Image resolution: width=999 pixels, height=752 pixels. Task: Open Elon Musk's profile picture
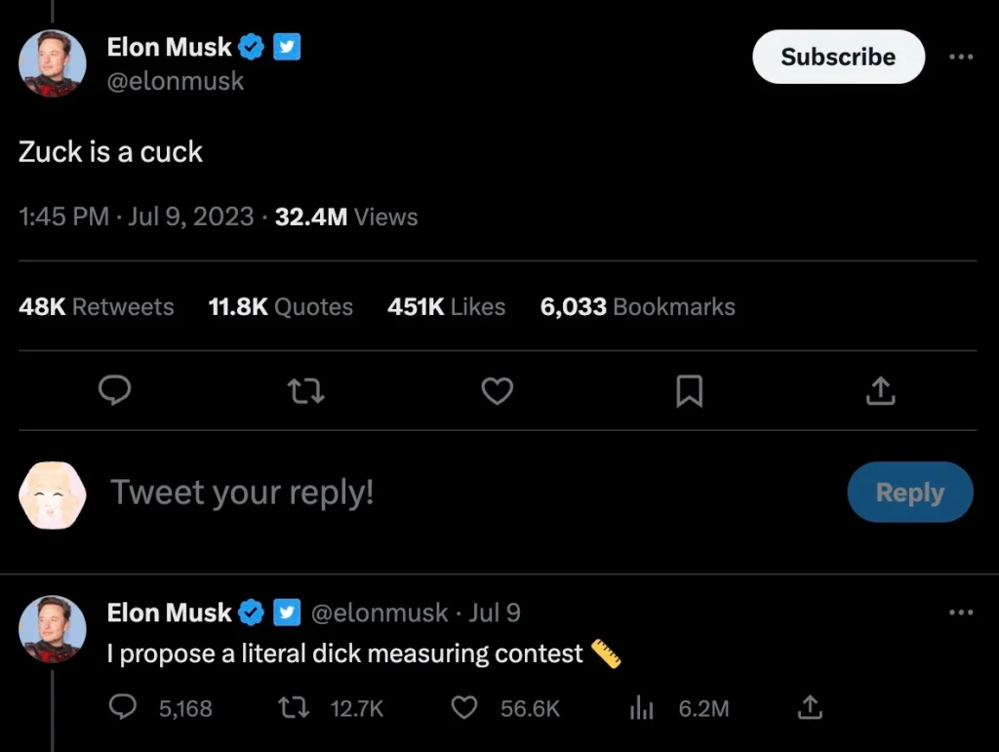(x=53, y=64)
